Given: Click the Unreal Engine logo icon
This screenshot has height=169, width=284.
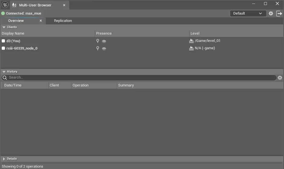Looking at the screenshot, I should click(x=5, y=5).
